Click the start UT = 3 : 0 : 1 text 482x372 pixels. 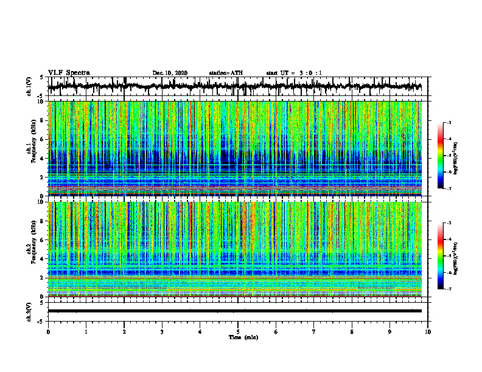click(x=294, y=73)
